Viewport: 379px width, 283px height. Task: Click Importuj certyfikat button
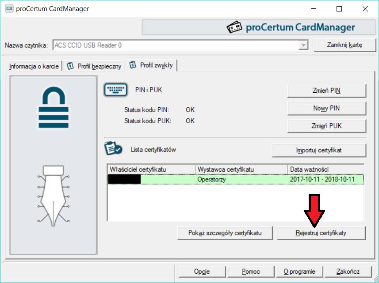click(319, 150)
